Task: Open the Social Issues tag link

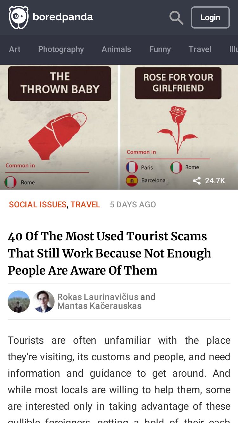Action: coord(38,205)
